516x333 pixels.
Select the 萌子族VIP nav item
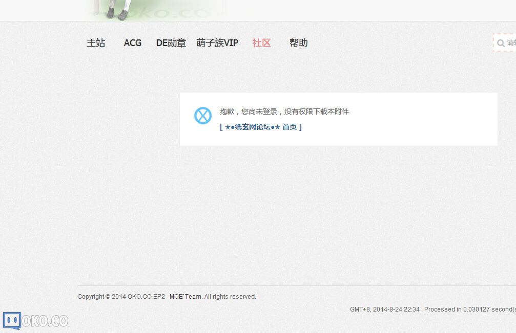(217, 43)
